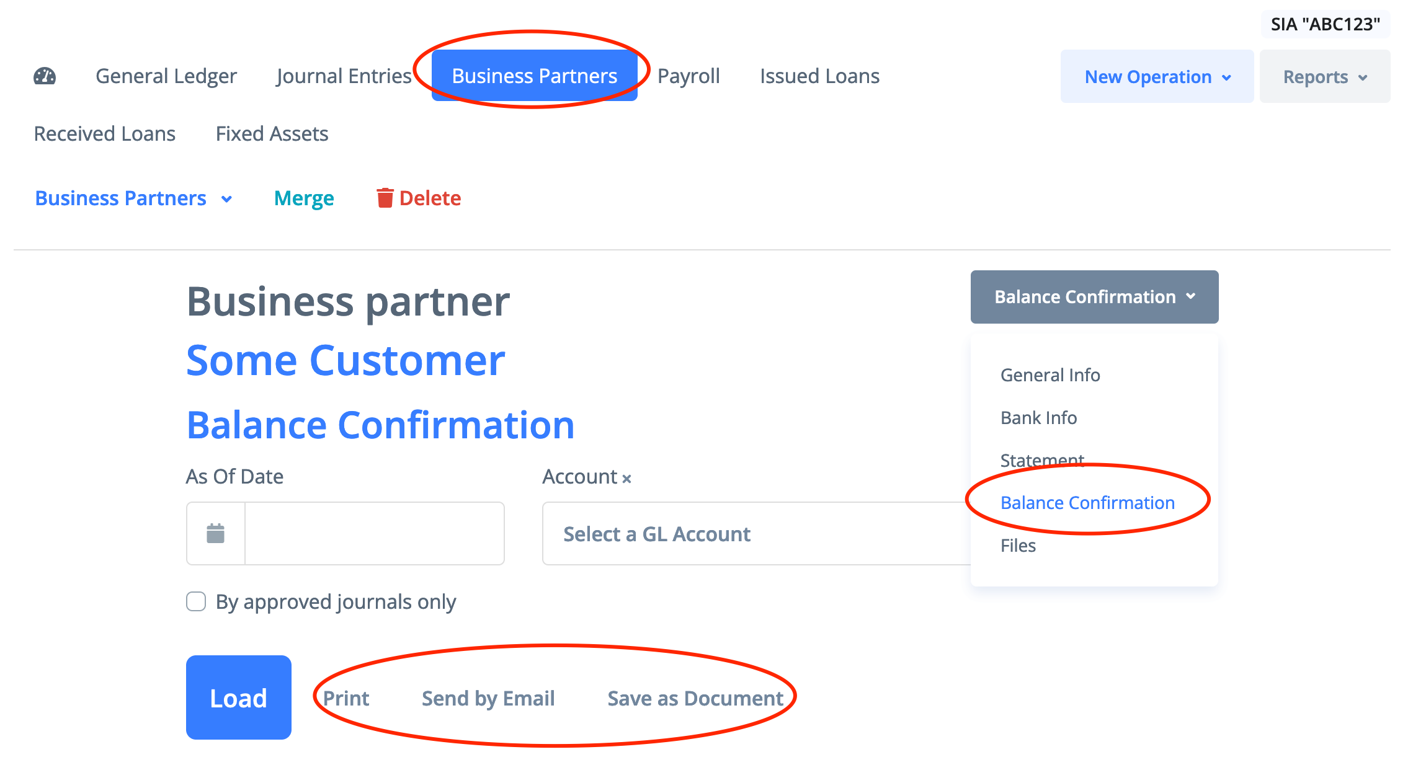Image resolution: width=1413 pixels, height=770 pixels.
Task: Click Save as Document
Action: pos(695,699)
